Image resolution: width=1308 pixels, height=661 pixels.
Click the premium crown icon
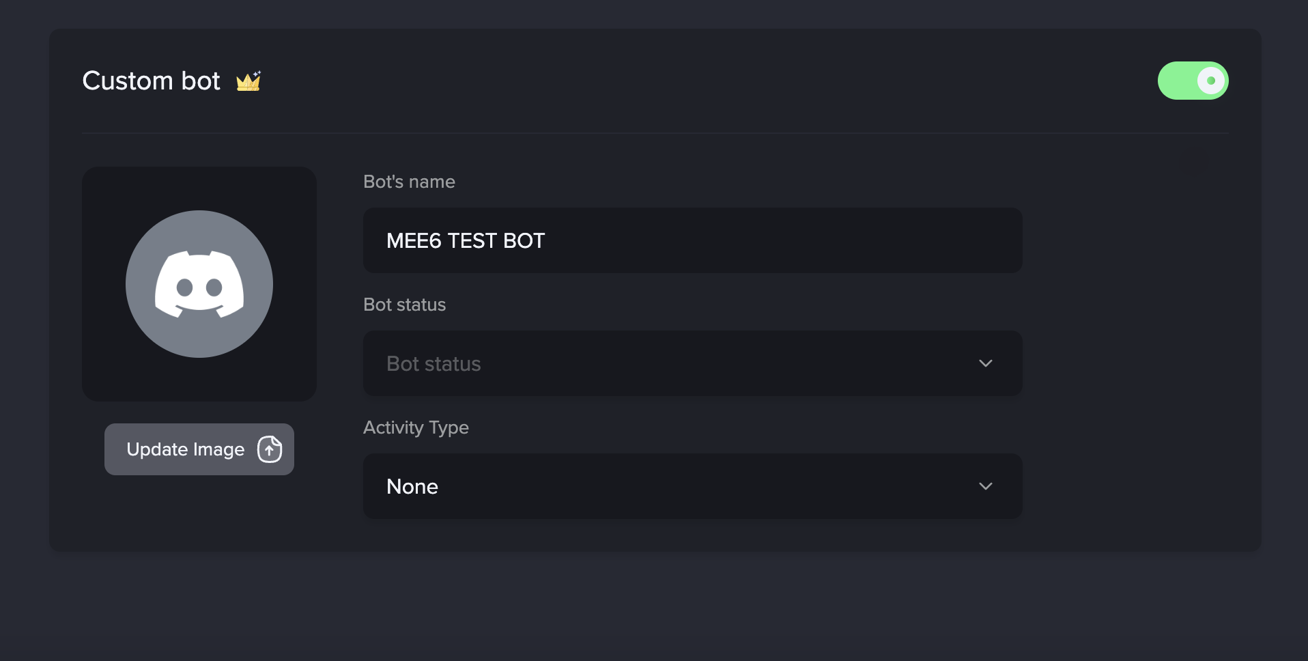point(248,81)
